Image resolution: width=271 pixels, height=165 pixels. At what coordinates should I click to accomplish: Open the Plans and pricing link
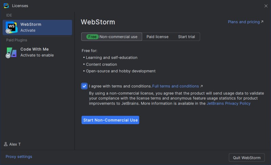click(244, 22)
